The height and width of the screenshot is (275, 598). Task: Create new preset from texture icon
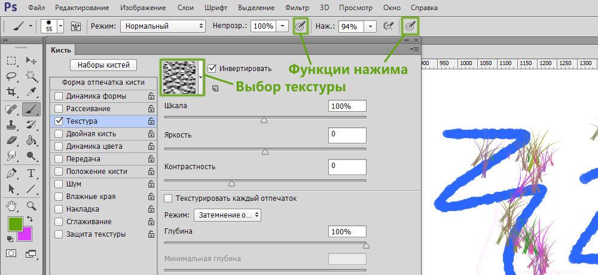(x=215, y=89)
